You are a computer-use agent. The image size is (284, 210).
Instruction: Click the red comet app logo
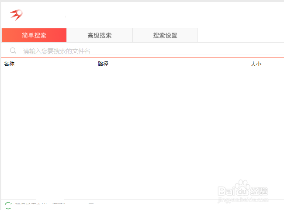(16, 15)
